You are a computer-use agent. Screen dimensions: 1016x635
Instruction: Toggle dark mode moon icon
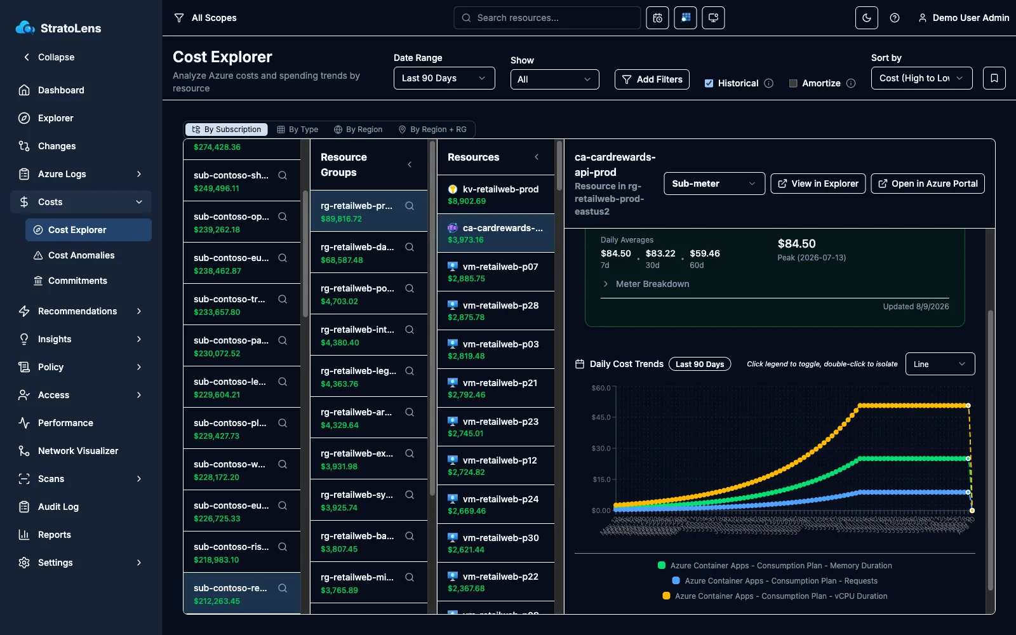pos(867,18)
